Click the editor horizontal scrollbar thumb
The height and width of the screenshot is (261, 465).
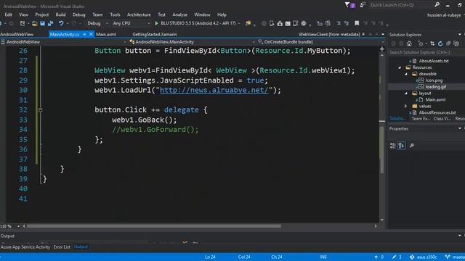(154, 226)
